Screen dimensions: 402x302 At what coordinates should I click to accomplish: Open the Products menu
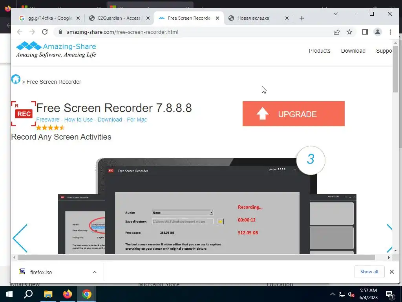pos(320,51)
